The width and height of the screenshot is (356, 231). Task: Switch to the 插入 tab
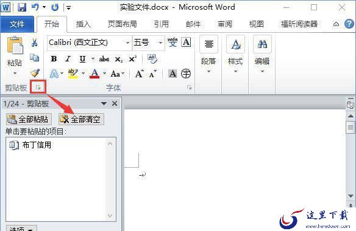tap(84, 24)
